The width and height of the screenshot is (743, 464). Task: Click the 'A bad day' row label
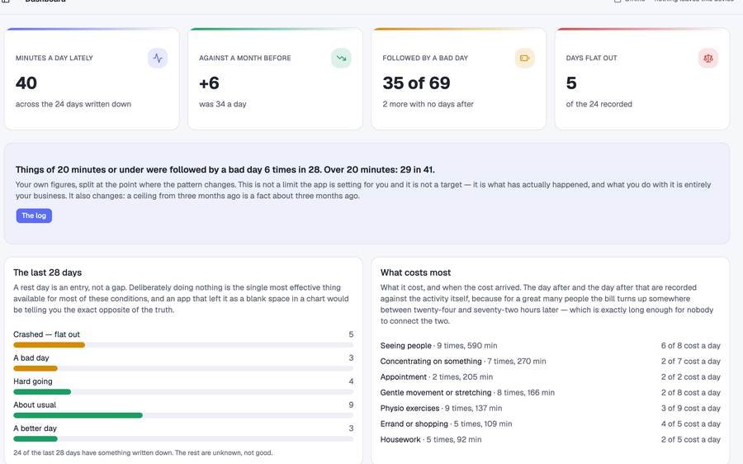tap(31, 357)
